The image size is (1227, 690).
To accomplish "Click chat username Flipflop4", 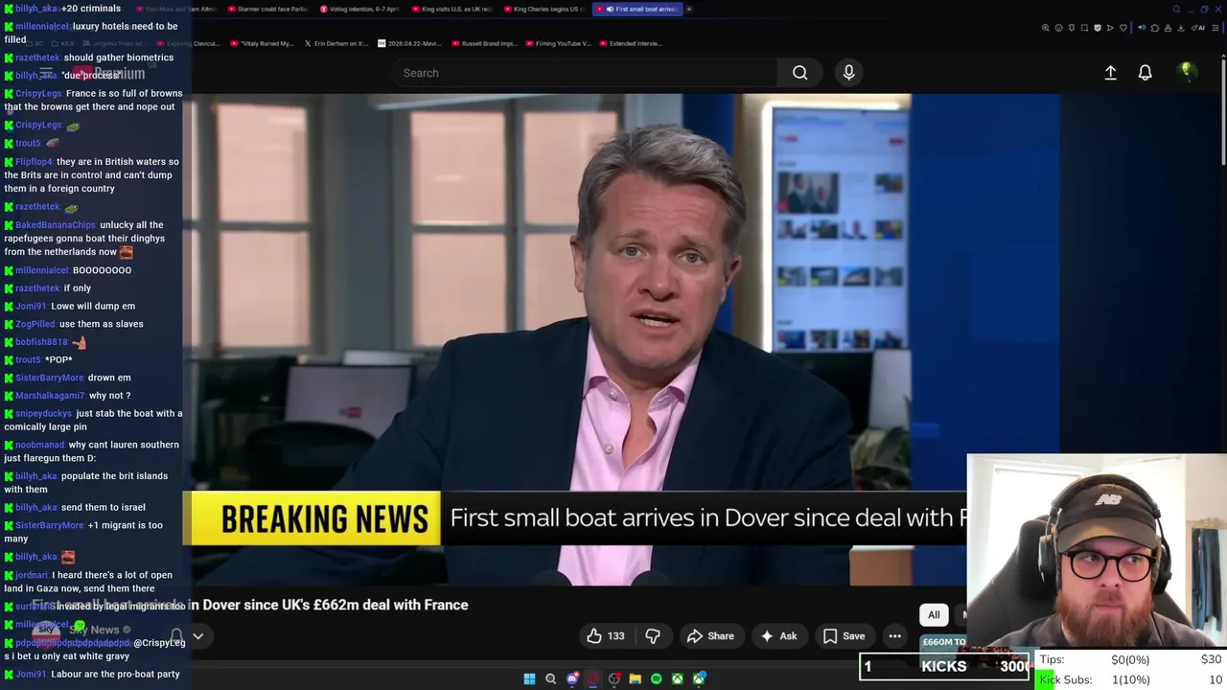I will (x=34, y=162).
